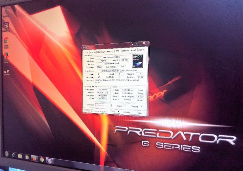Click the Level 3 value 2 MBytes

(128, 100)
